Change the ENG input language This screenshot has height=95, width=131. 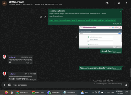[x=112, y=92]
